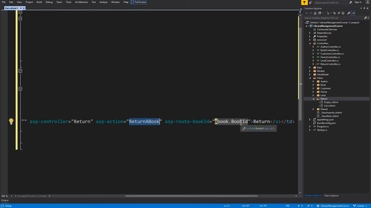Expand the Models folder arrow
Screen dimensions: 371x208
[x=310, y=71]
